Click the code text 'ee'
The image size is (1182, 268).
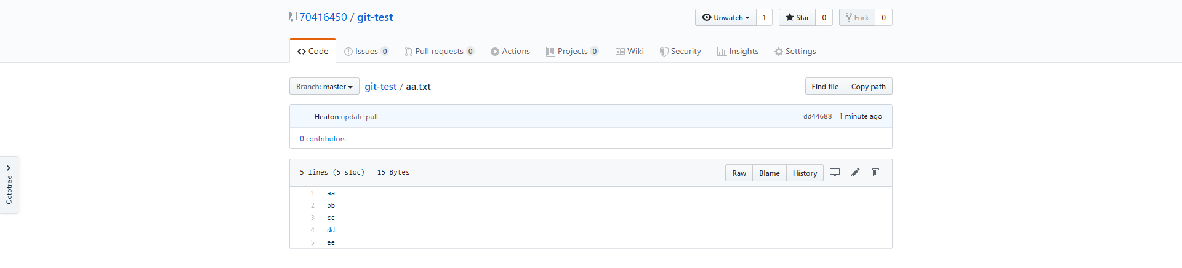pyautogui.click(x=331, y=242)
